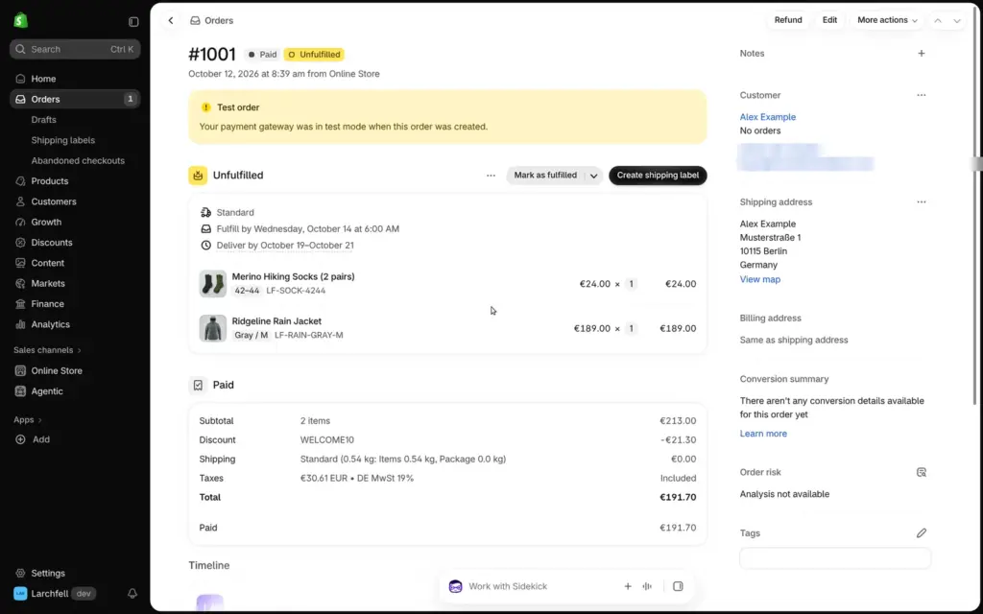Viewport: 983px width, 614px height.
Task: Open Products in the sidebar
Action: (x=50, y=181)
